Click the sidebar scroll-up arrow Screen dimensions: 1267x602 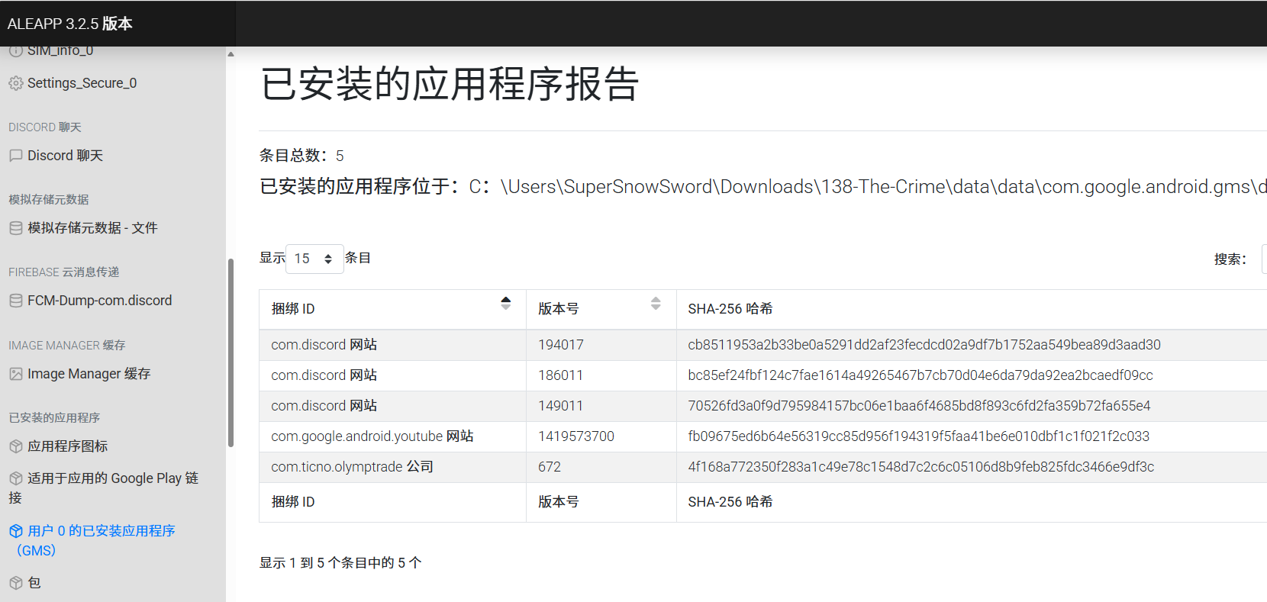click(231, 54)
